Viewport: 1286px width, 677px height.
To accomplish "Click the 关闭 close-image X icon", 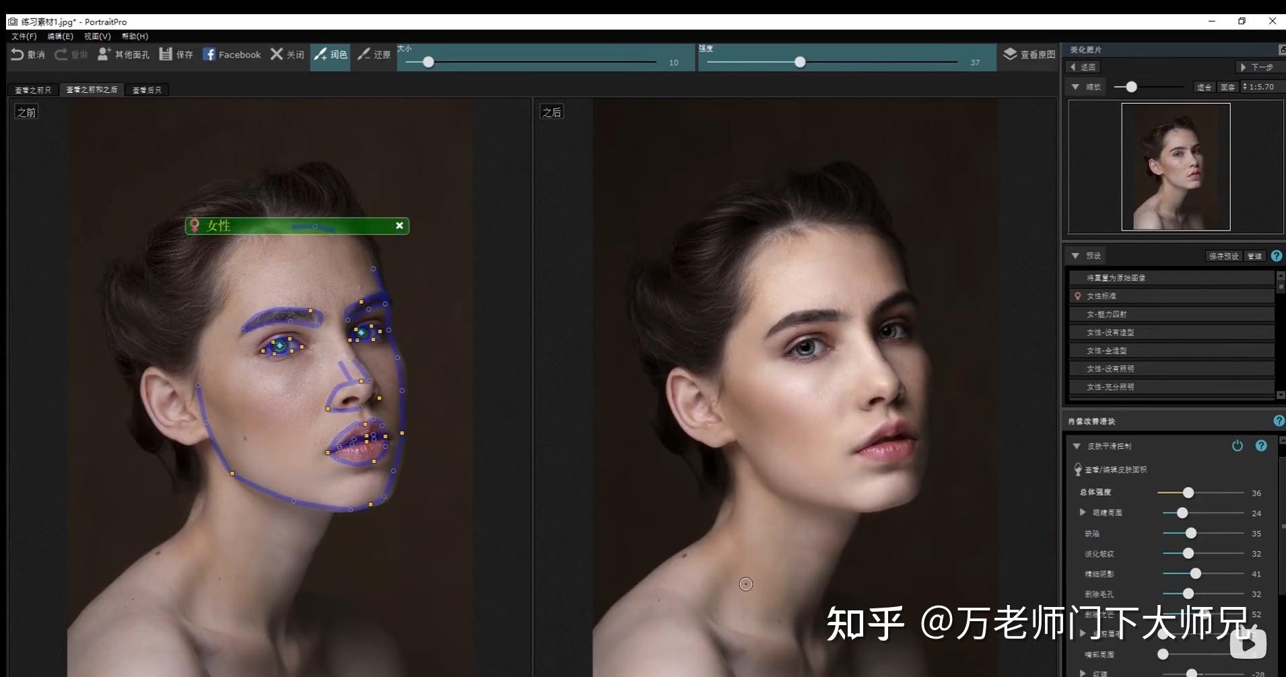I will (x=277, y=54).
